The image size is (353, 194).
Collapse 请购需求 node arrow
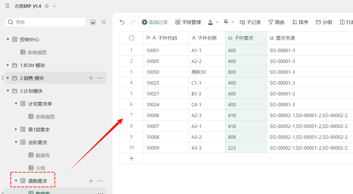[16, 181]
